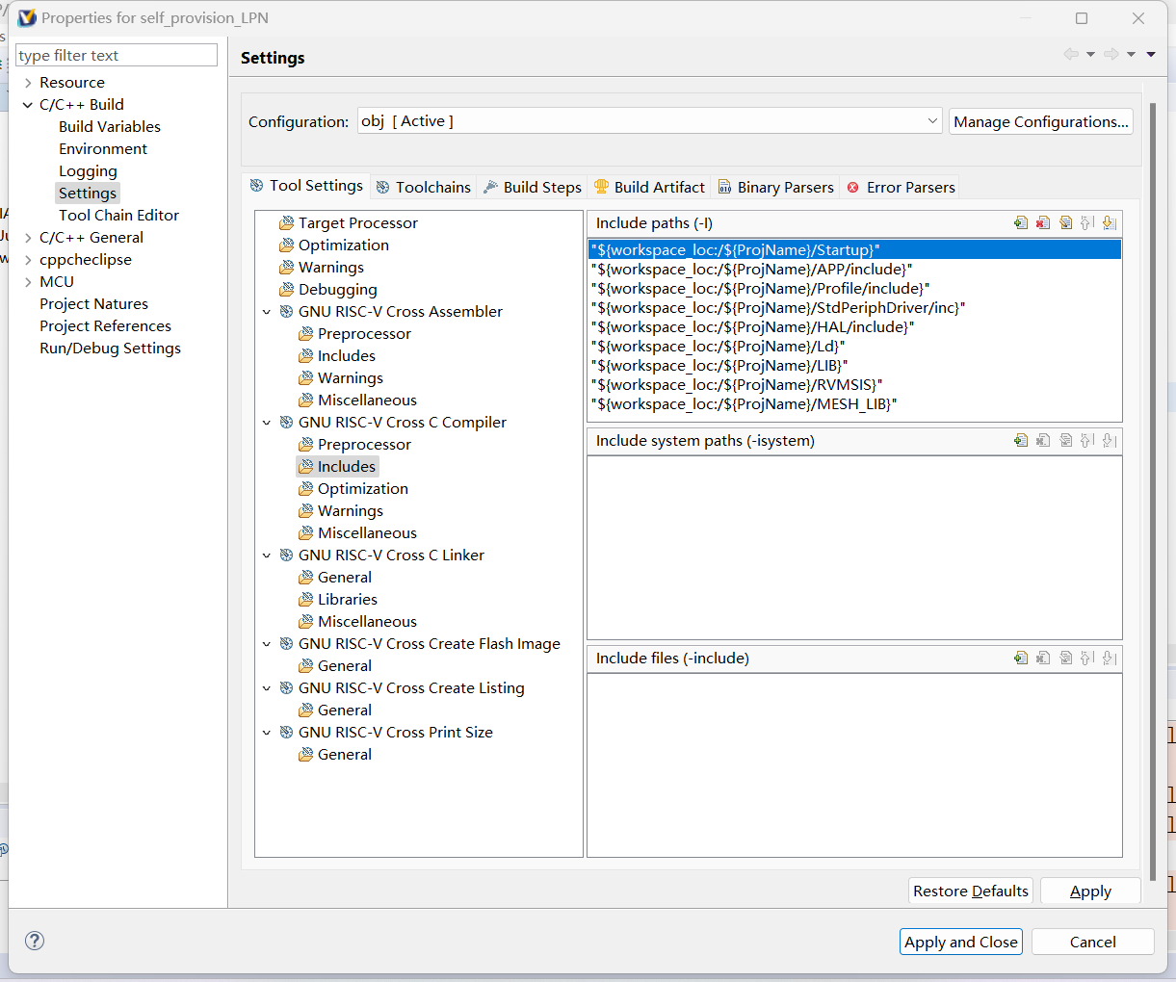The image size is (1176, 982).
Task: Select Libraries under Cross C Linker
Action: 347,600
